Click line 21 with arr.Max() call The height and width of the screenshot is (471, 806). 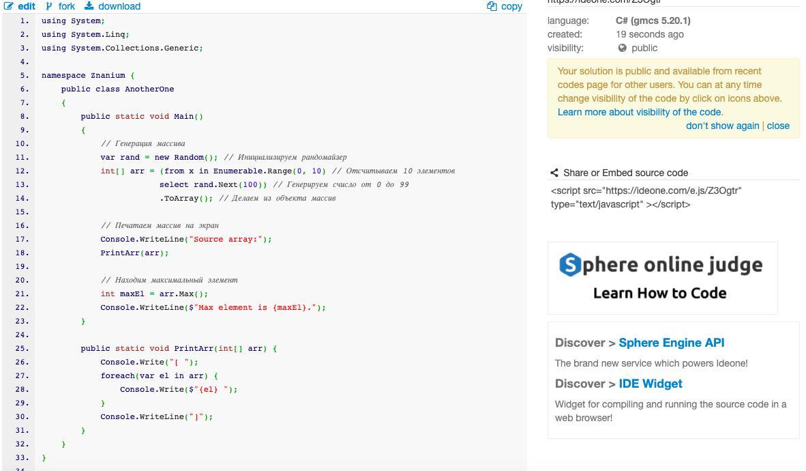click(x=154, y=294)
